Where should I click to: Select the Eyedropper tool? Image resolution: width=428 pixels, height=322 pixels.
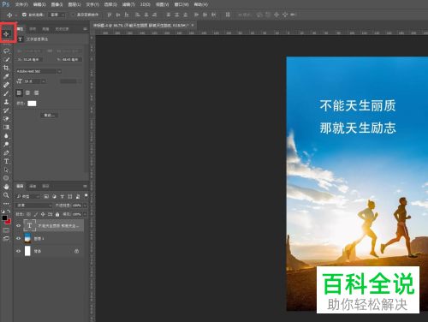[x=6, y=76]
